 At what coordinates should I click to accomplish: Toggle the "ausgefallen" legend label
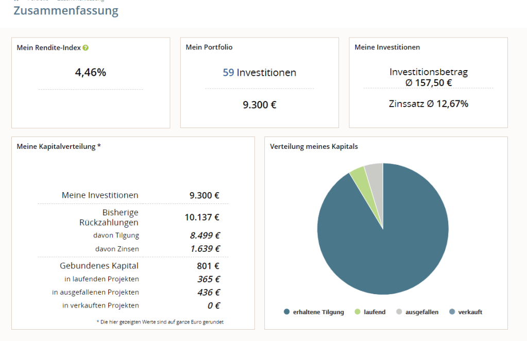(x=422, y=312)
